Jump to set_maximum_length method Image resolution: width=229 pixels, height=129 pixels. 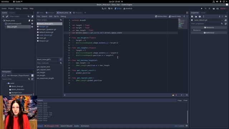(45, 78)
